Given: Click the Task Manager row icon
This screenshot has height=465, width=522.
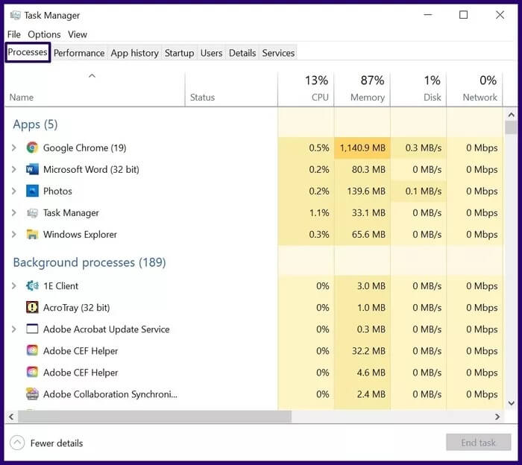Looking at the screenshot, I should (32, 213).
